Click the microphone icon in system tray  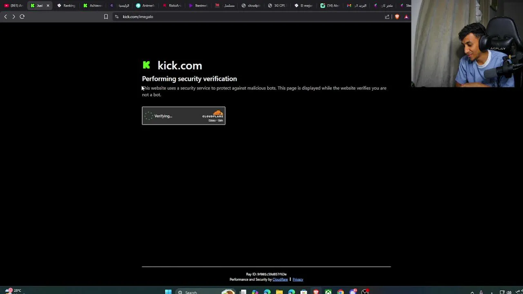coord(481,292)
